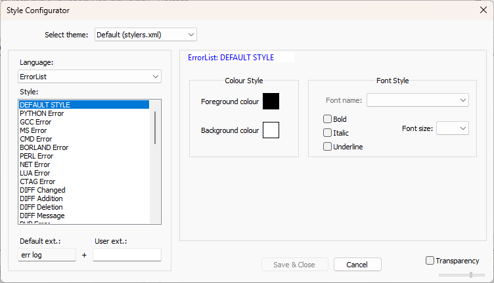Click into the User ext. field

[127, 255]
